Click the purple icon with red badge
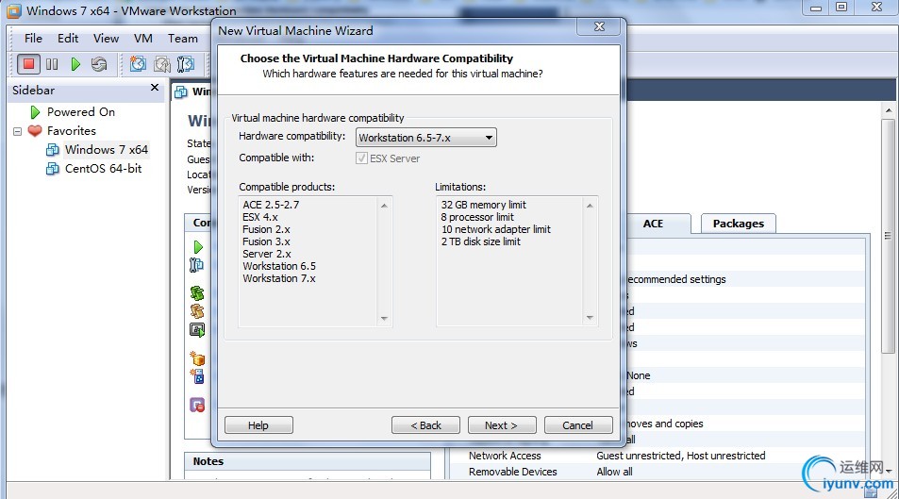This screenshot has width=899, height=499. [x=197, y=405]
